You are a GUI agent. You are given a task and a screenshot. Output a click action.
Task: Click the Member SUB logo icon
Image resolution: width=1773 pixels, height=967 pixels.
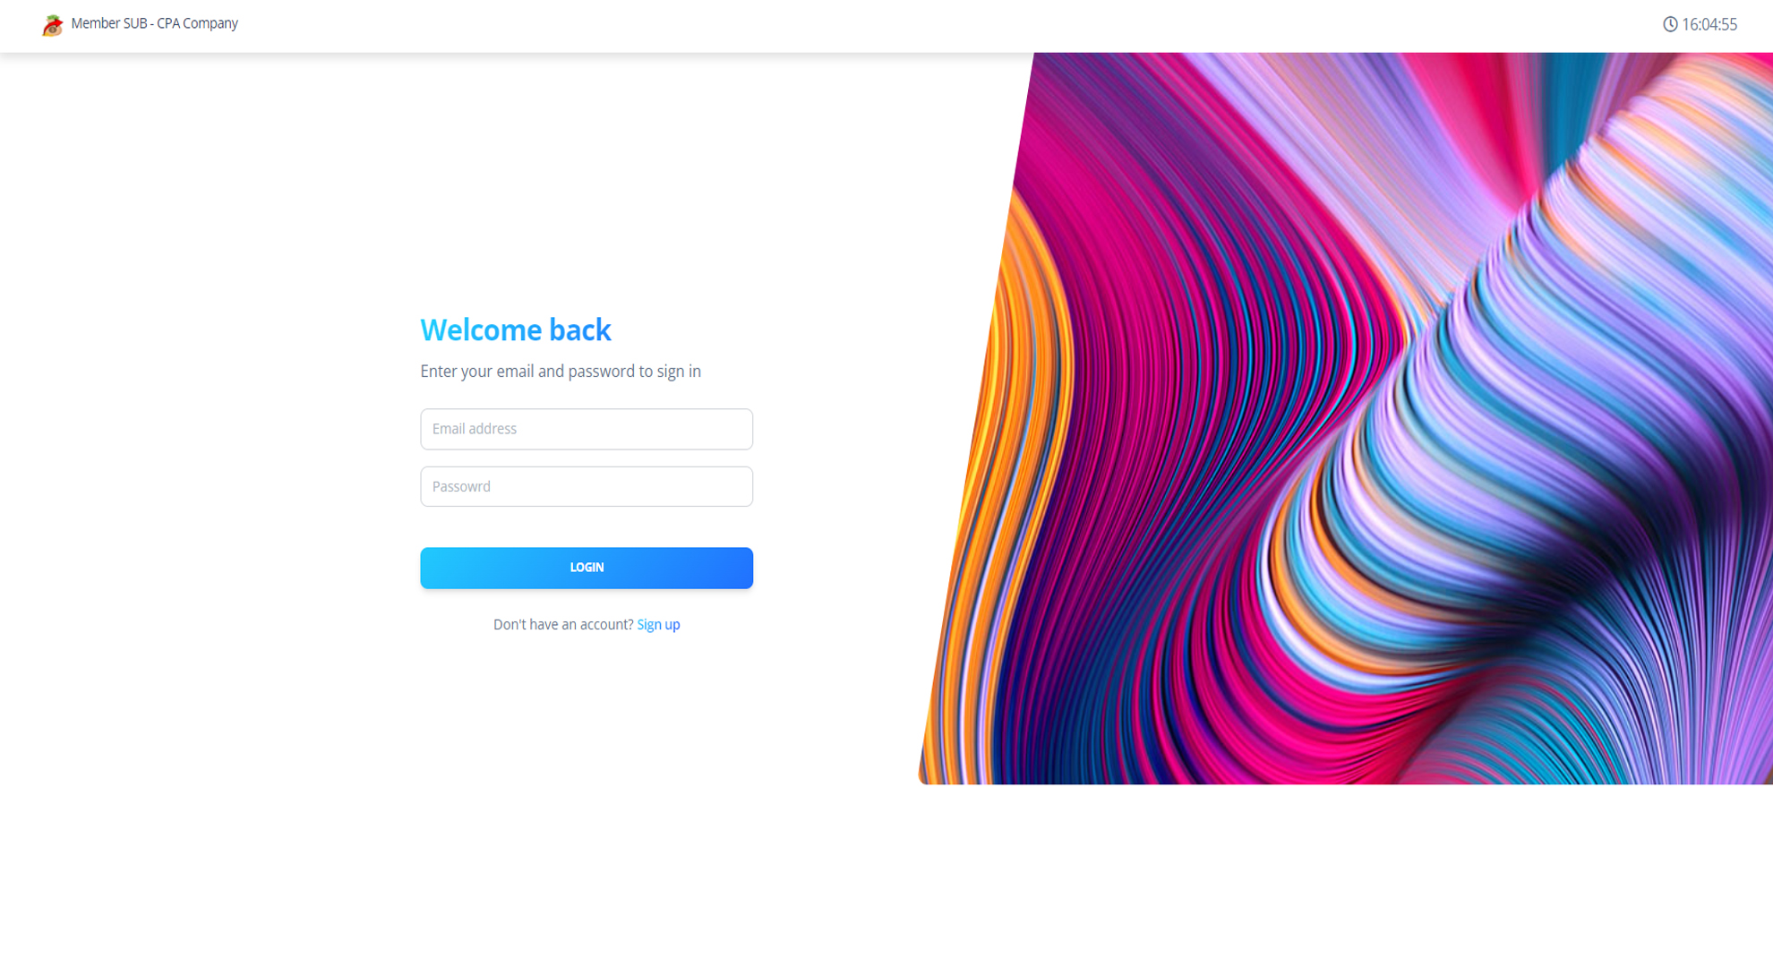(52, 25)
